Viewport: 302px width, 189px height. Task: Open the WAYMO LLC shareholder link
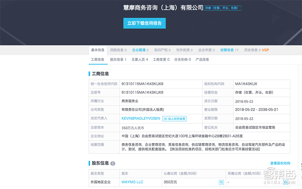[132, 182]
